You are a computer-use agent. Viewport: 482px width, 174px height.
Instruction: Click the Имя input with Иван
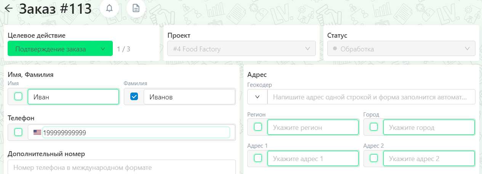[74, 97]
